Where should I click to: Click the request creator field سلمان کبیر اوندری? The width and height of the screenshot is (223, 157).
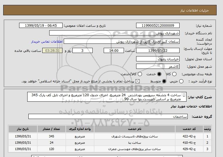(x=122, y=41)
